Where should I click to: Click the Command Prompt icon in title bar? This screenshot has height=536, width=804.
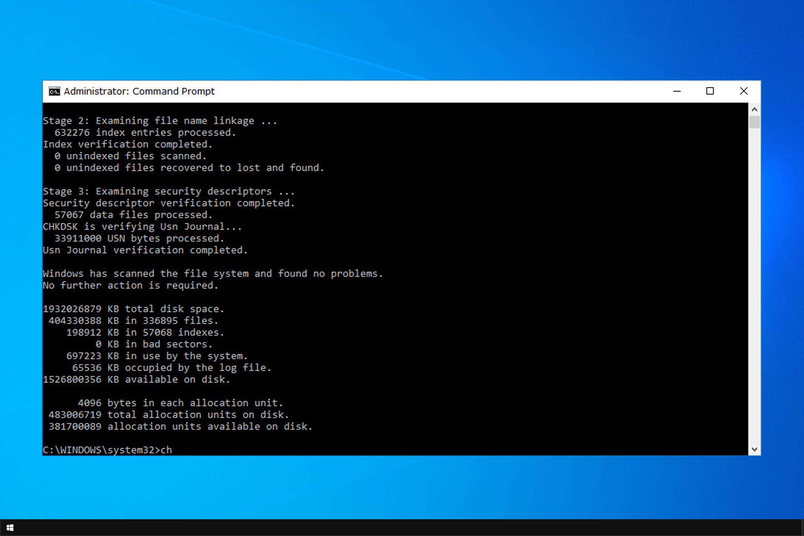tap(54, 91)
